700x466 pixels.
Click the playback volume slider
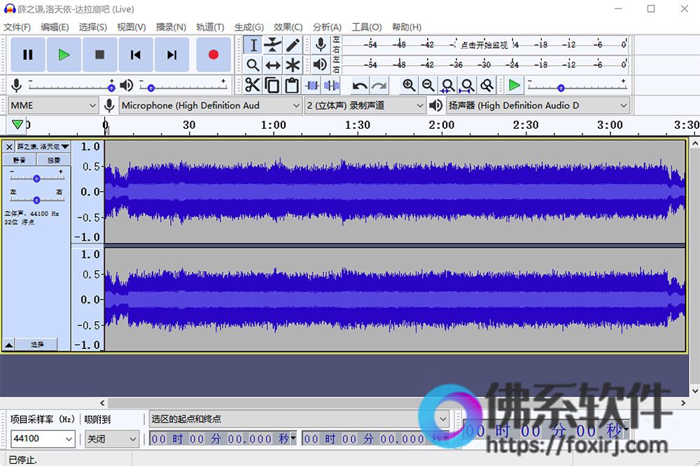(x=183, y=86)
